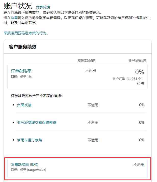
Task: Click the 不适用 value in IDR row
Action: (139, 164)
